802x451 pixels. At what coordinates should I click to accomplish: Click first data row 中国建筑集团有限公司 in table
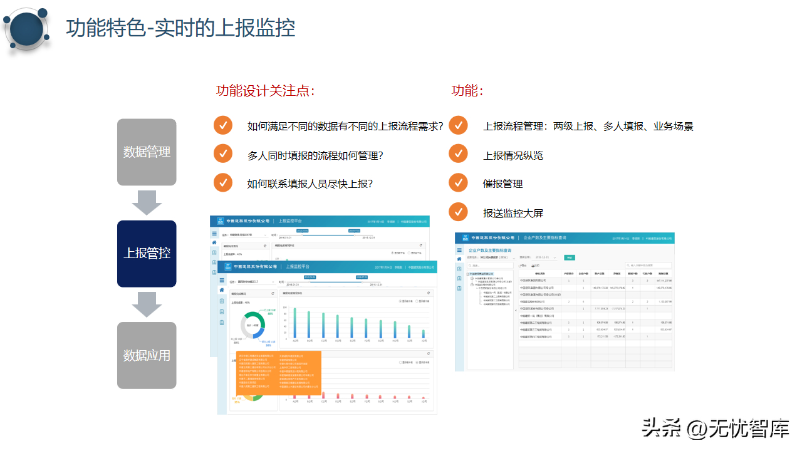coord(595,281)
